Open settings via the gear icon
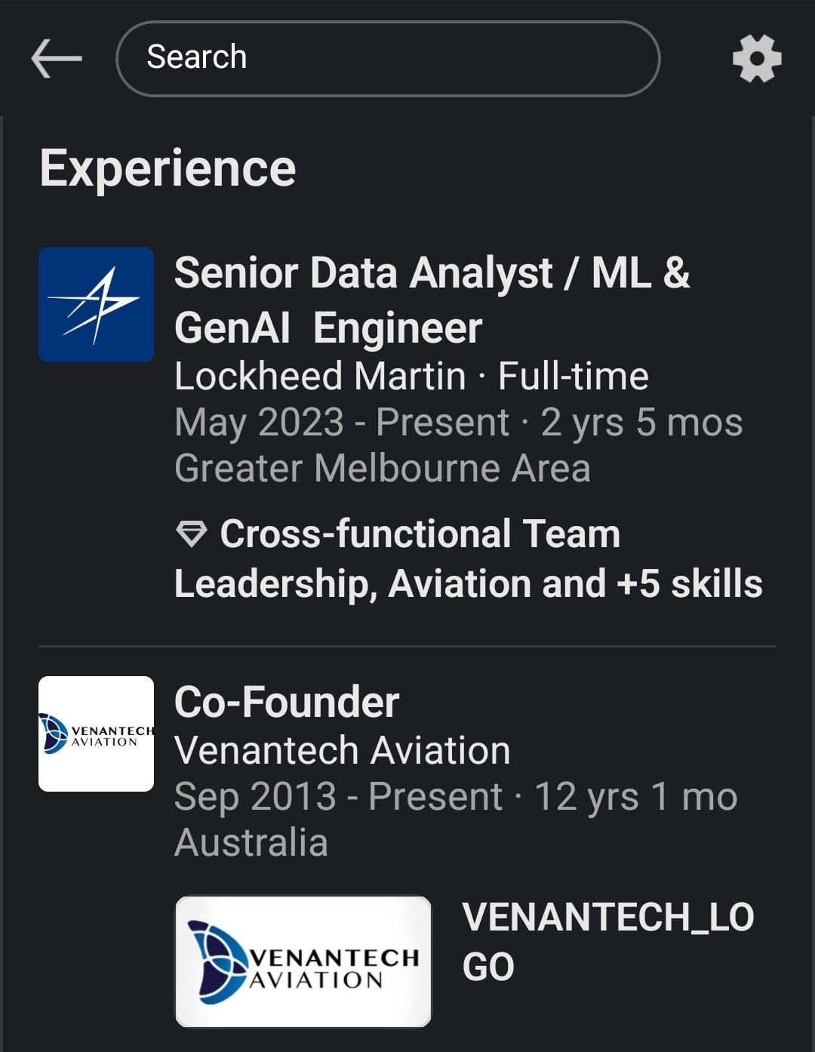815x1052 pixels. point(757,59)
